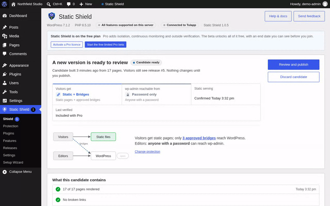Click the Connected to Tulapp status pill
This screenshot has width=330, height=206.
(179, 25)
